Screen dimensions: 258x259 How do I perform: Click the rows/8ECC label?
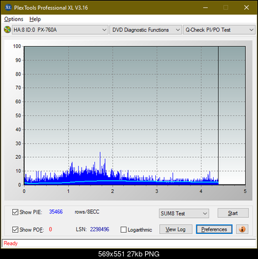(x=87, y=212)
